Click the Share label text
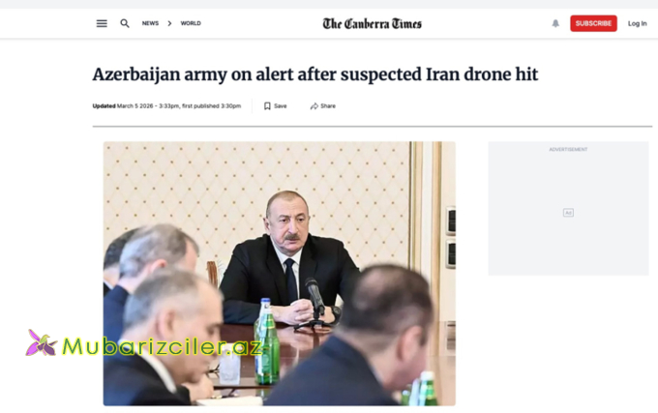658x413 pixels. 328,106
